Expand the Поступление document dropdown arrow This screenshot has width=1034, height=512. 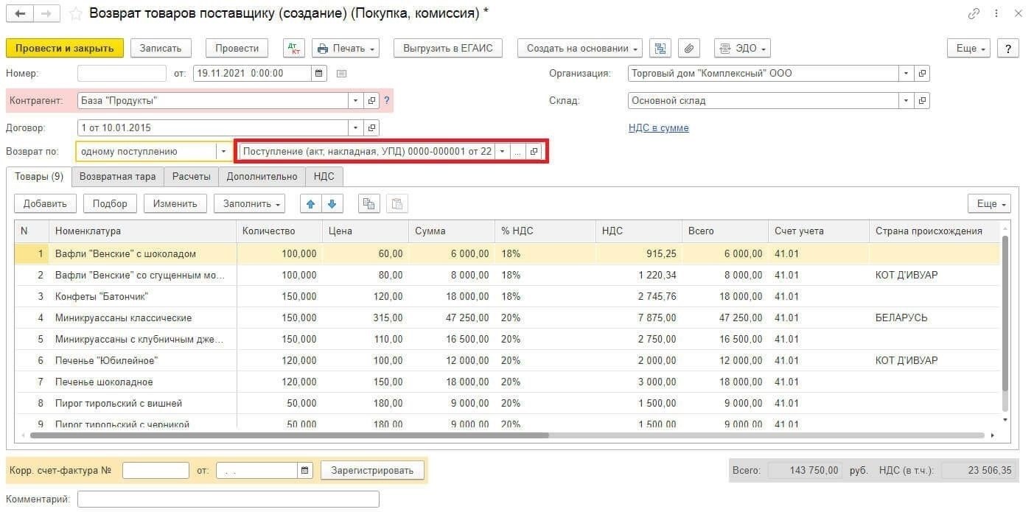pyautogui.click(x=502, y=152)
